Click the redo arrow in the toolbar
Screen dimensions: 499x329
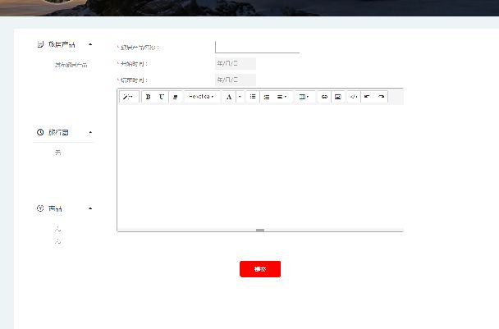(382, 97)
